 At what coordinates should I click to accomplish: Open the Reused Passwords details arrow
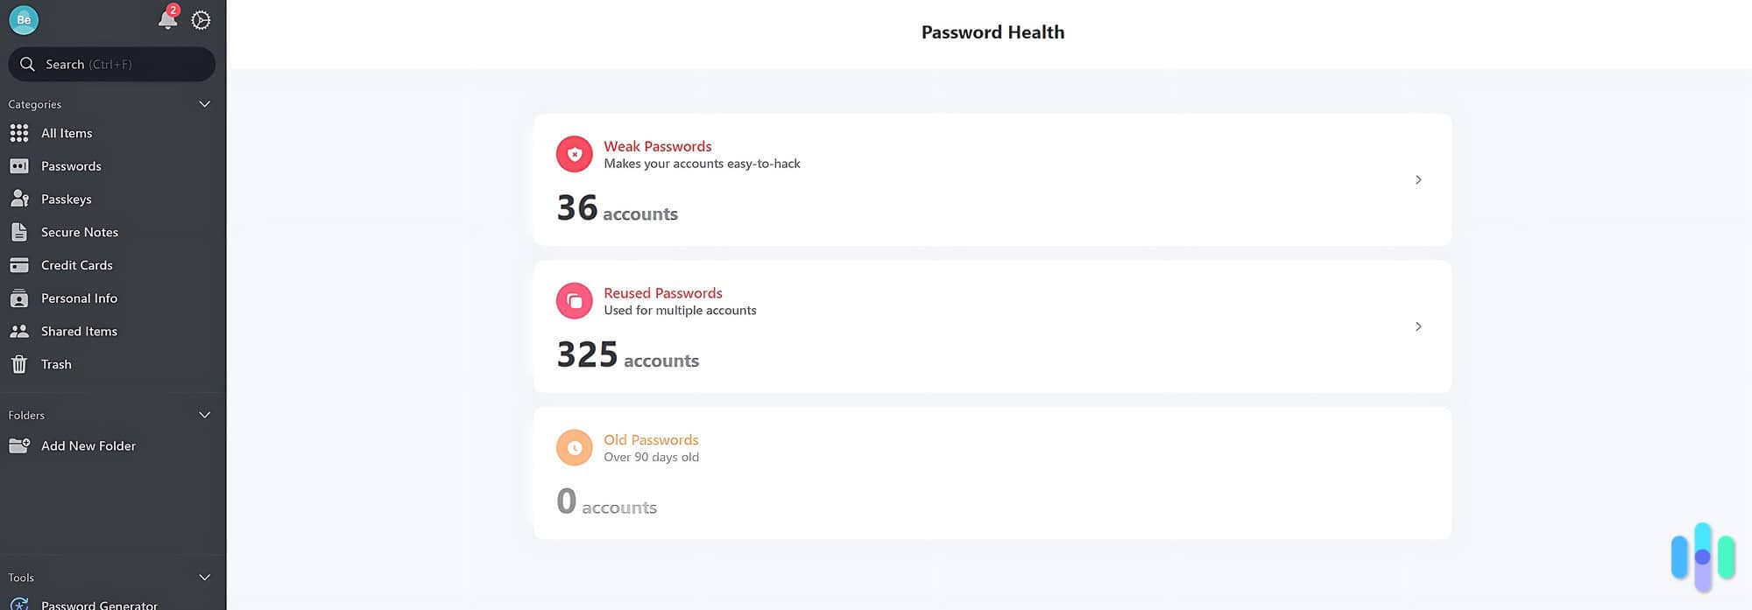pyautogui.click(x=1418, y=326)
